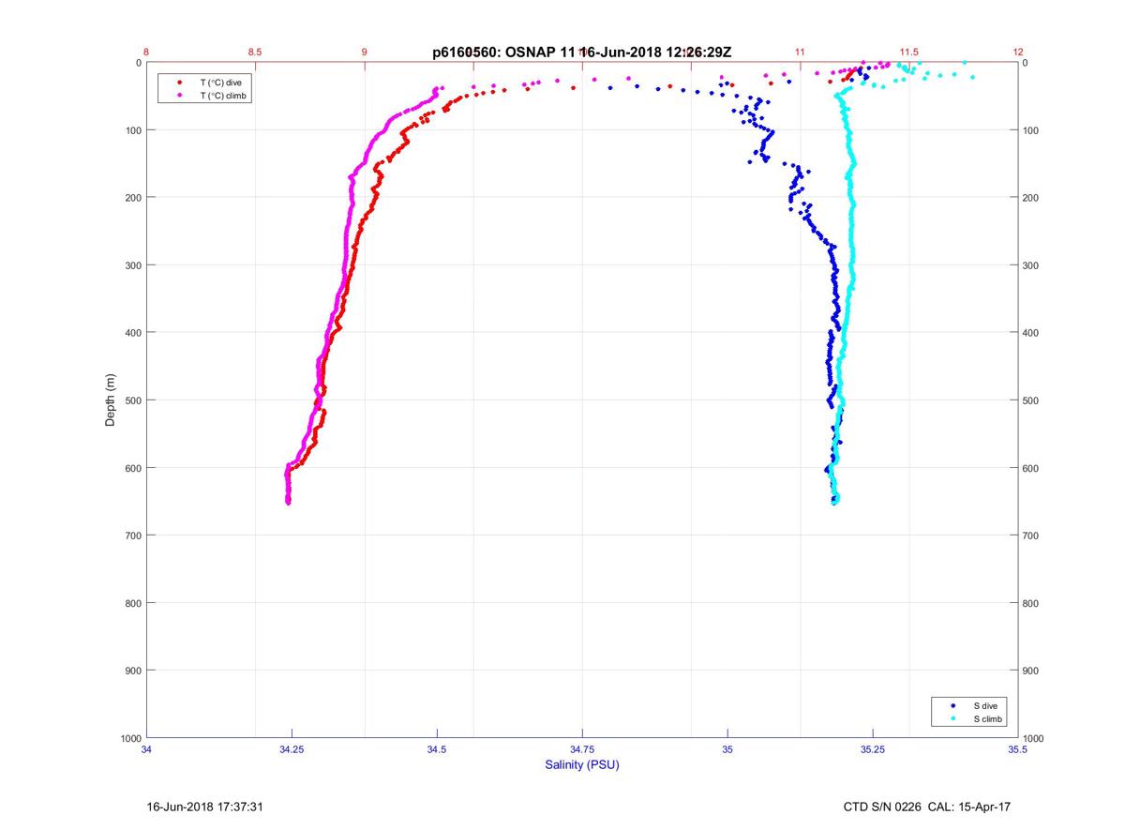Click the cyan S climb legend marker
The width and height of the screenshot is (1125, 830).
point(953,718)
